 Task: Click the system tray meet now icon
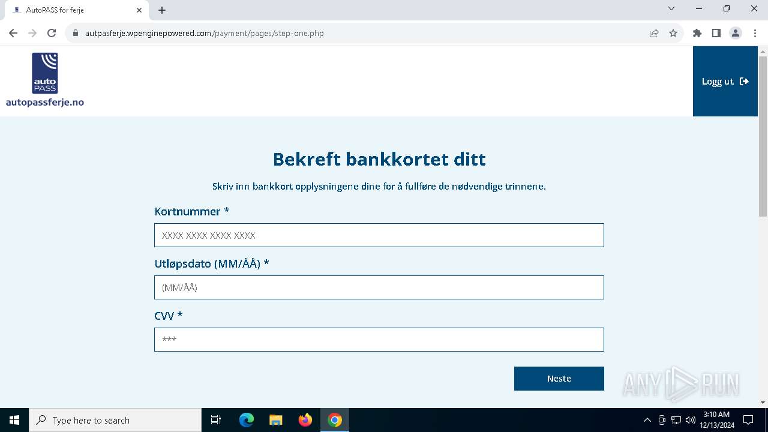(x=662, y=420)
